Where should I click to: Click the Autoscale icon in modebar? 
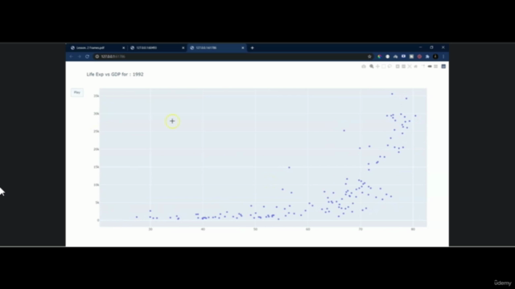click(x=410, y=67)
